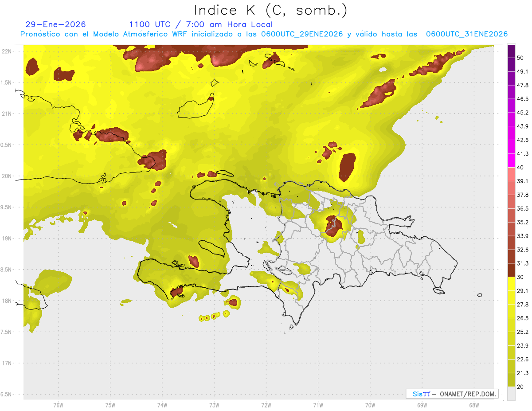This screenshot has width=532, height=411.
Task: Click '1100 UTC / 7:00 am Hora Local'
Action: tap(201, 24)
